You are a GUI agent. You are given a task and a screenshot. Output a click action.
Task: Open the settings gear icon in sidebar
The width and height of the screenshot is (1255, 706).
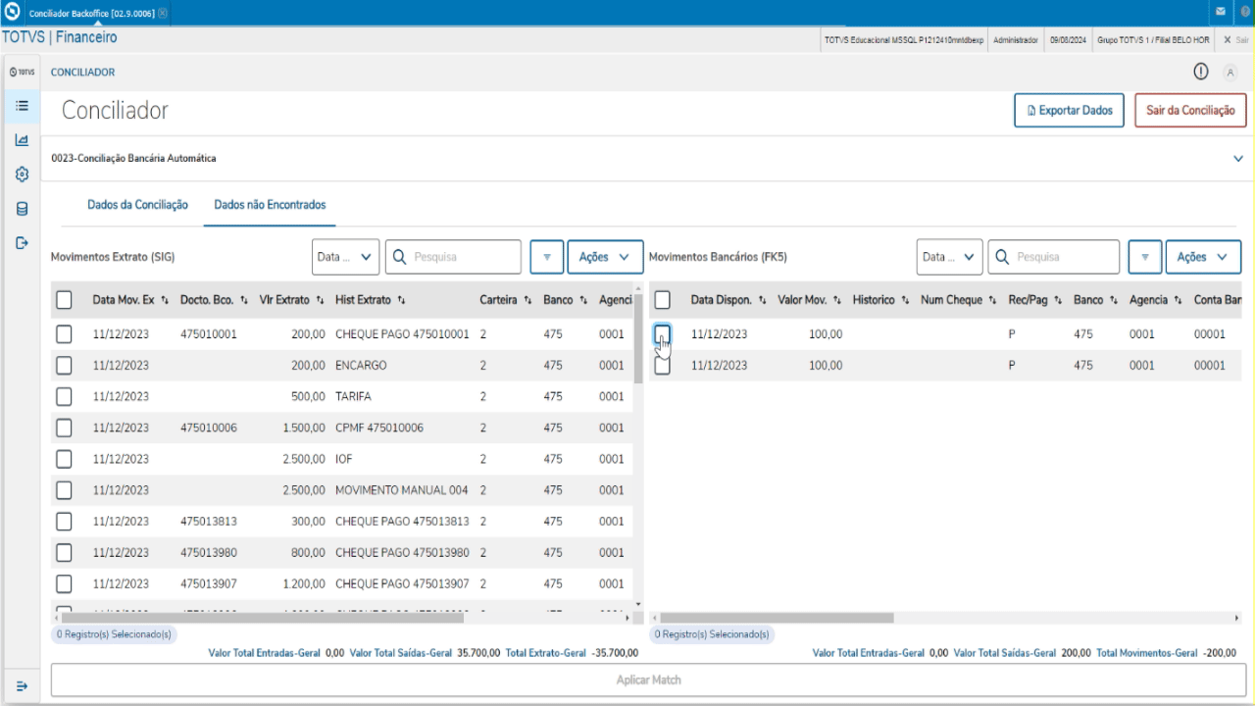[22, 175]
